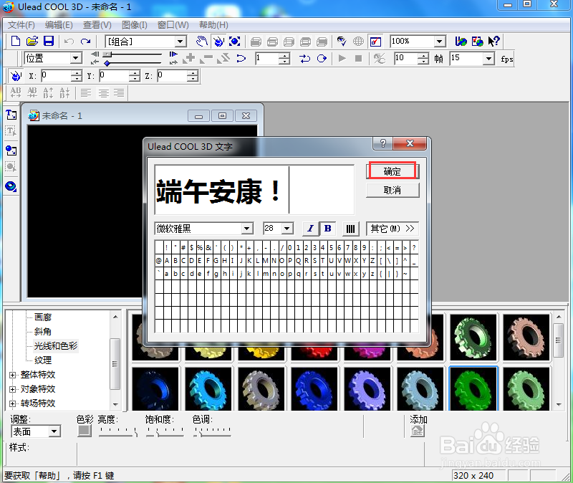Click the 其它(M) >> button
Image resolution: width=573 pixels, height=483 pixels.
[392, 229]
